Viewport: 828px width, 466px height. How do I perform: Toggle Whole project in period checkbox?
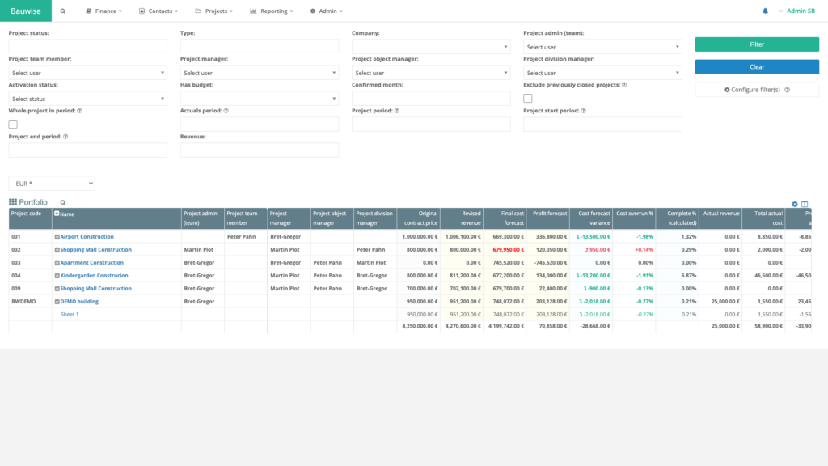coord(13,124)
